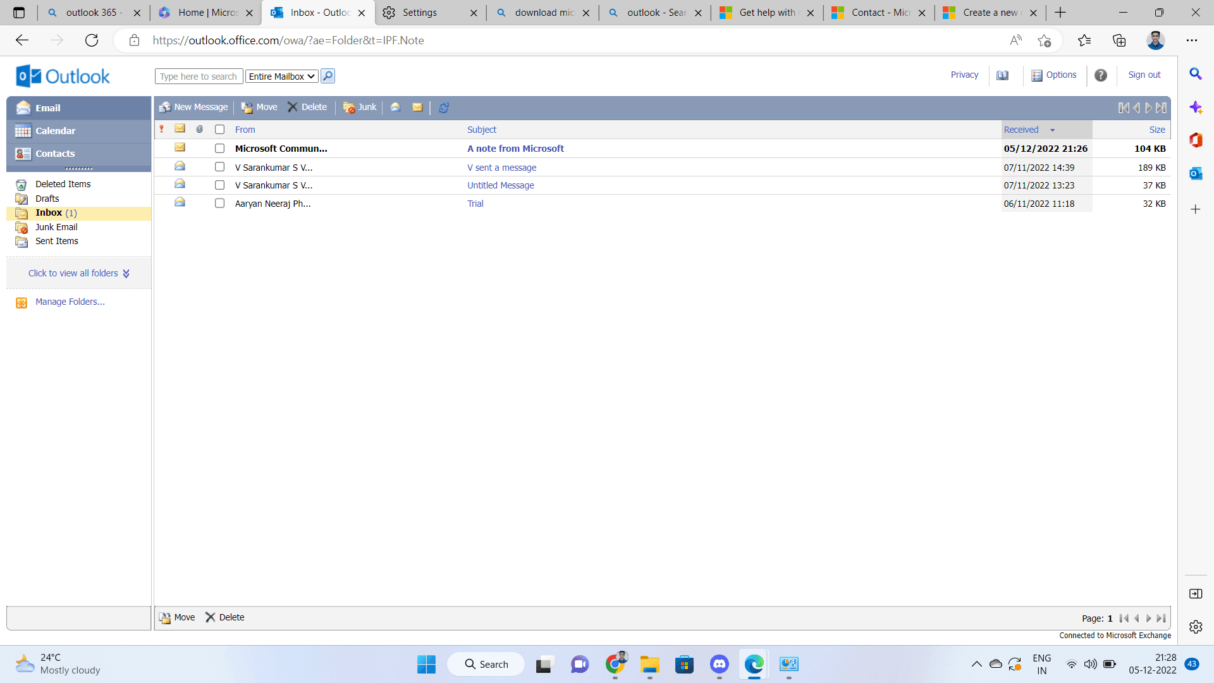Switch to the Calendar section
Viewport: 1214px width, 683px height.
56,131
